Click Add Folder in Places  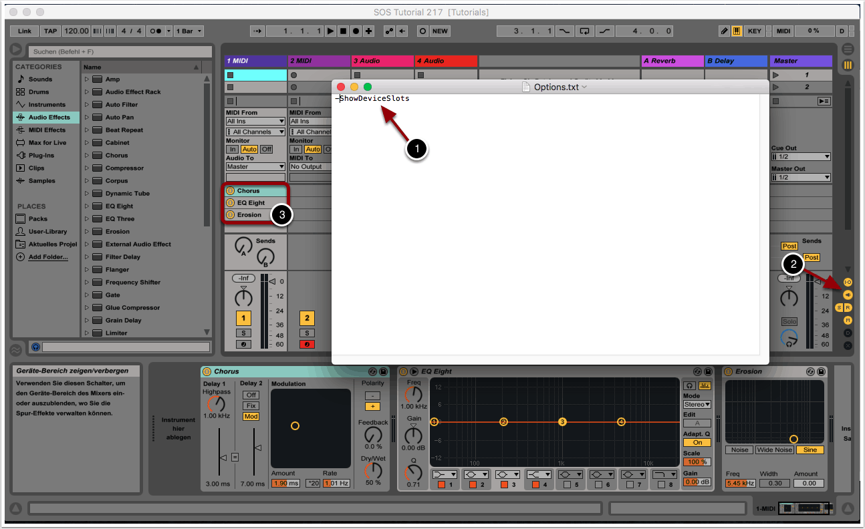point(48,257)
